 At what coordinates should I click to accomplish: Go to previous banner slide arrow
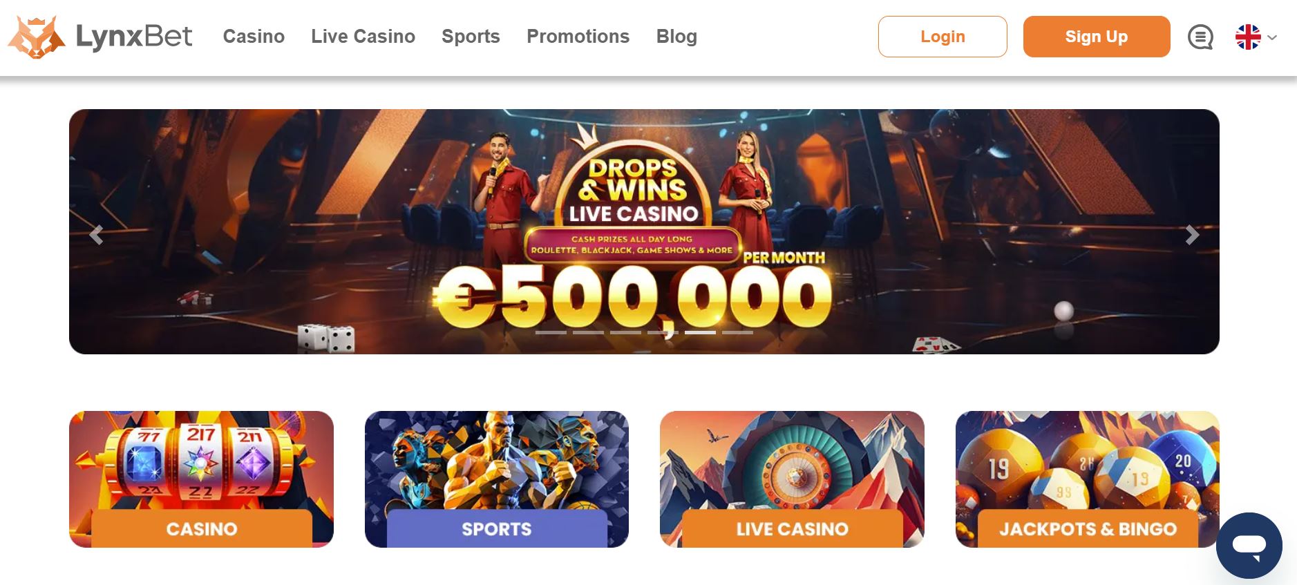tap(97, 235)
